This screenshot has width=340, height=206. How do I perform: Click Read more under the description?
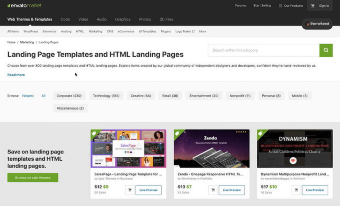coord(16,75)
